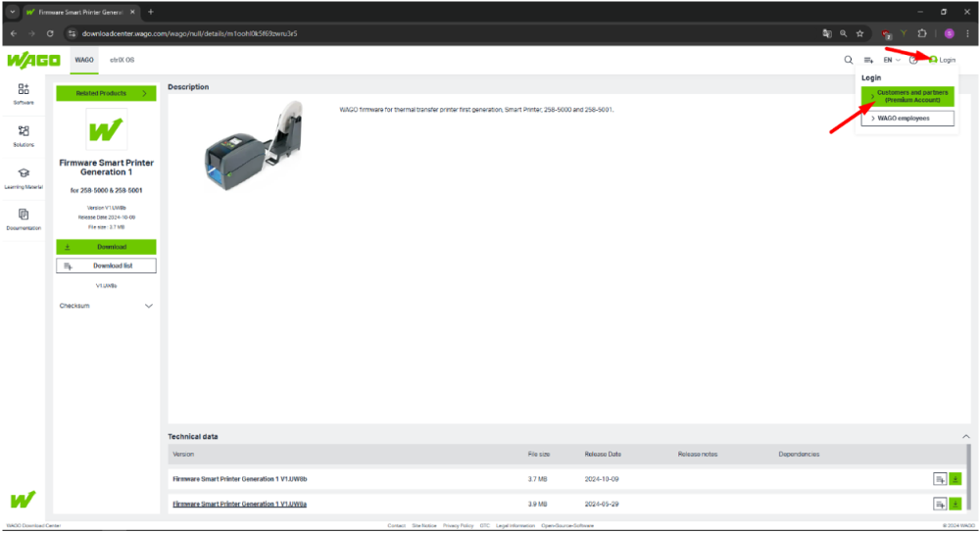The height and width of the screenshot is (533, 980).
Task: Click the green Download button
Action: click(x=106, y=247)
